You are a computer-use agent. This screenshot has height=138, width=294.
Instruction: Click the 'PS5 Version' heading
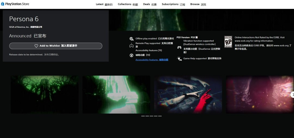pyautogui.click(x=183, y=37)
